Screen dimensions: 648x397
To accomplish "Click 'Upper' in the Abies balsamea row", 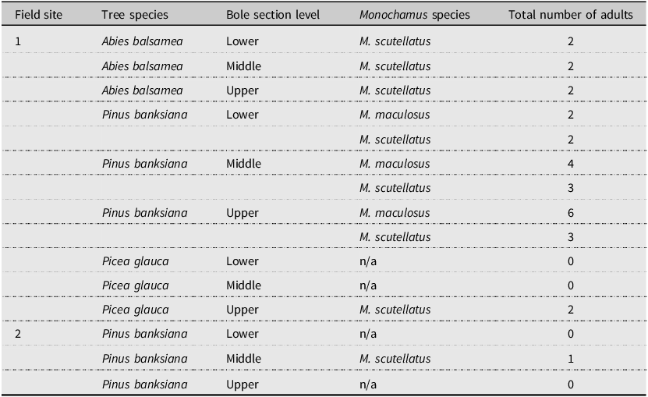I will [242, 90].
